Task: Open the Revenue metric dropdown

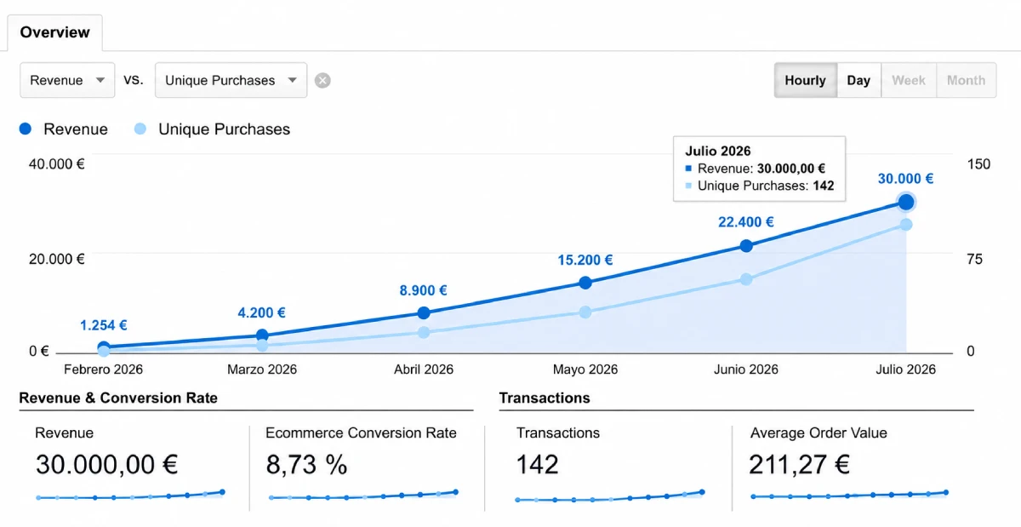Action: click(x=67, y=80)
